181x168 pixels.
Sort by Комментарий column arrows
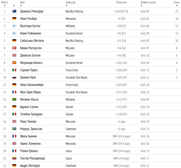click(142, 5)
